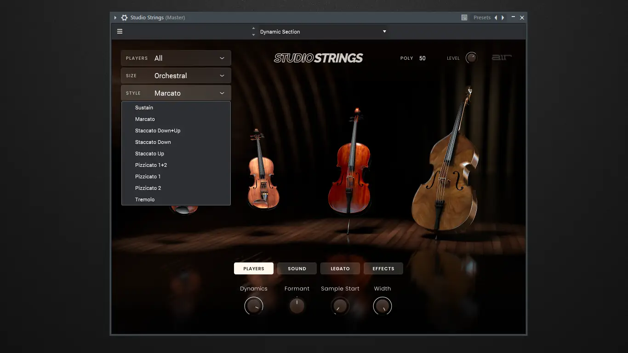
Task: Select the Staccato Down style
Action: (176, 142)
